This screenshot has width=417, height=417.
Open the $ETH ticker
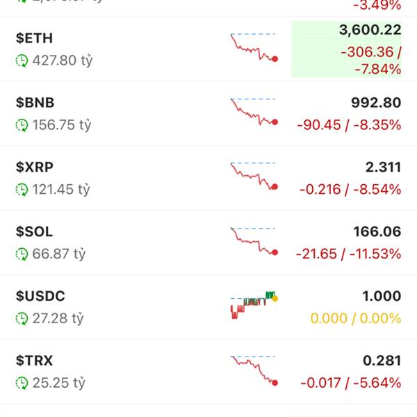tap(34, 38)
